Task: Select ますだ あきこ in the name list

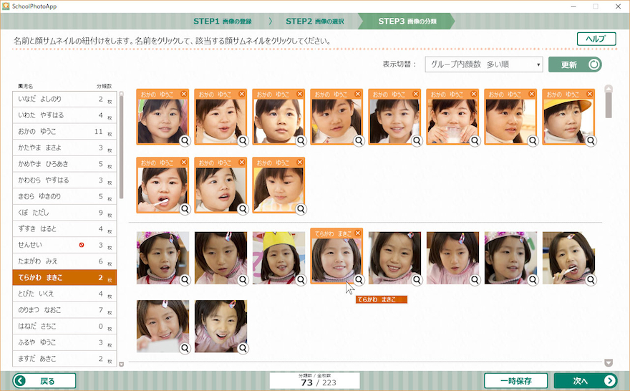Action: pyautogui.click(x=64, y=359)
